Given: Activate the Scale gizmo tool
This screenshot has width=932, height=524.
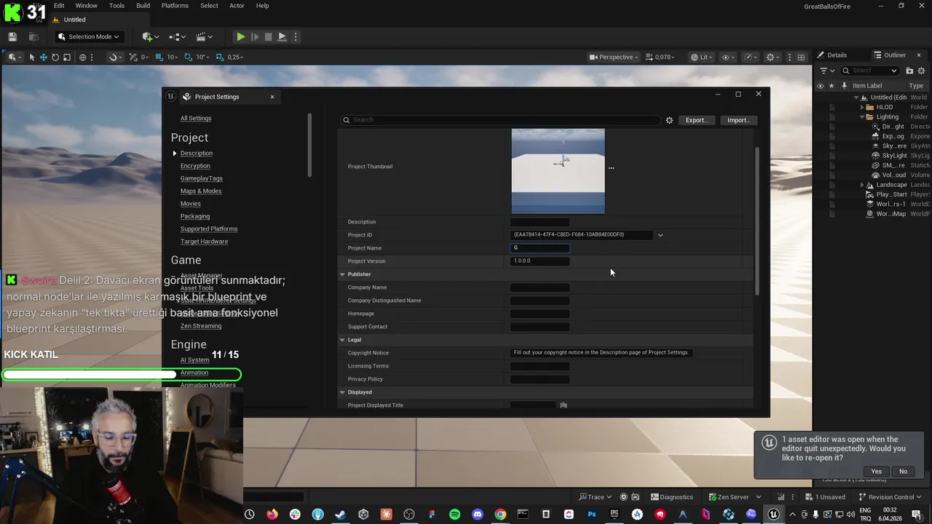Looking at the screenshot, I should coord(67,57).
